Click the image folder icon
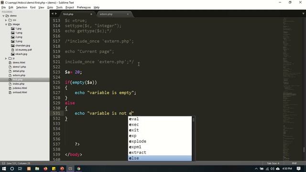The image size is (306, 172). coord(10,24)
